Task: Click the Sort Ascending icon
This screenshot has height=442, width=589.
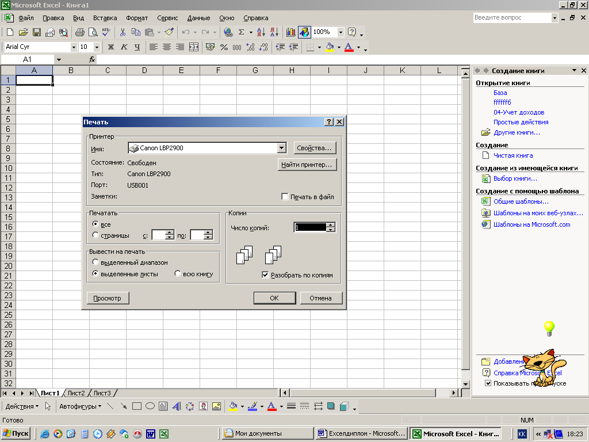Action: (x=261, y=32)
